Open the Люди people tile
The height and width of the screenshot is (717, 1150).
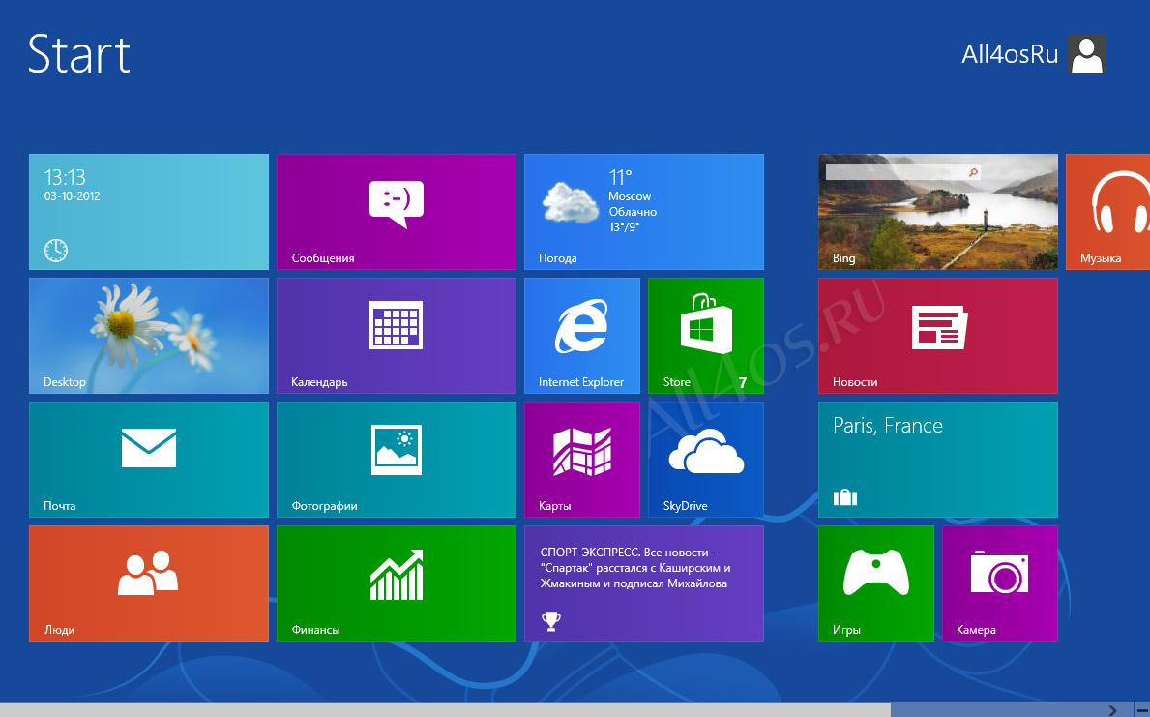(149, 583)
